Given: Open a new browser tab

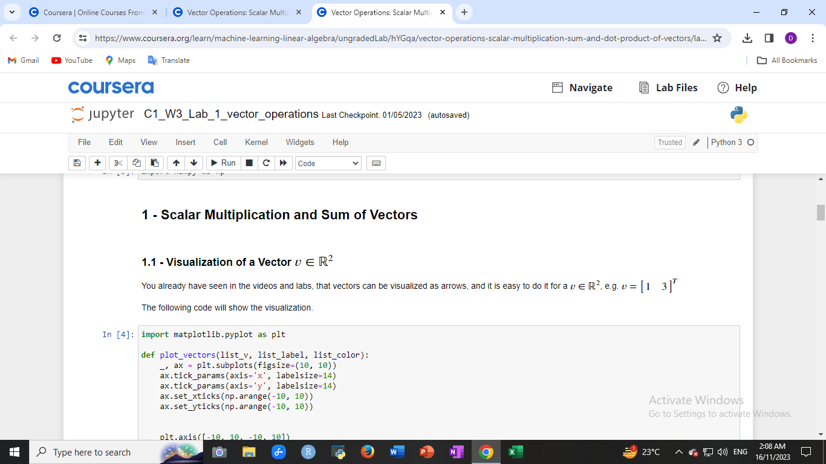Looking at the screenshot, I should pyautogui.click(x=464, y=12).
